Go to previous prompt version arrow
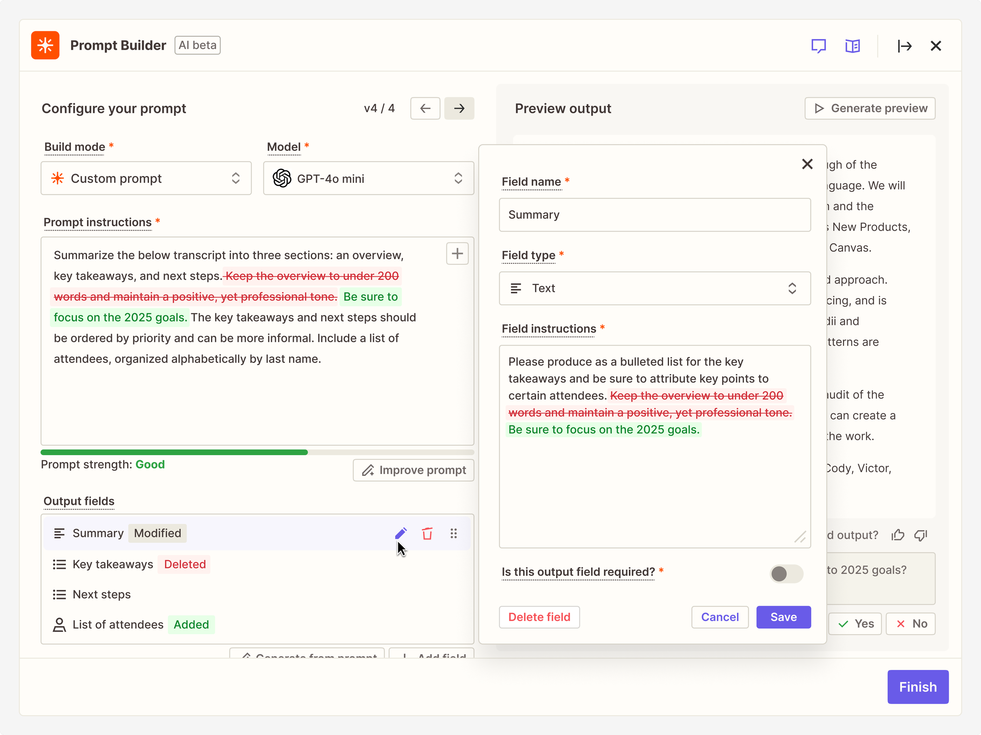Image resolution: width=981 pixels, height=735 pixels. click(x=425, y=108)
